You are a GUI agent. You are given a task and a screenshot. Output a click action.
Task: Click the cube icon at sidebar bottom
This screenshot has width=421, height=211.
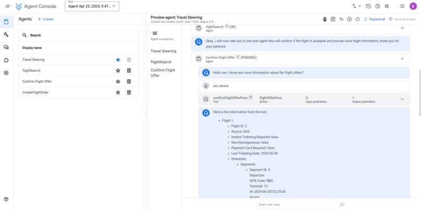point(6,199)
